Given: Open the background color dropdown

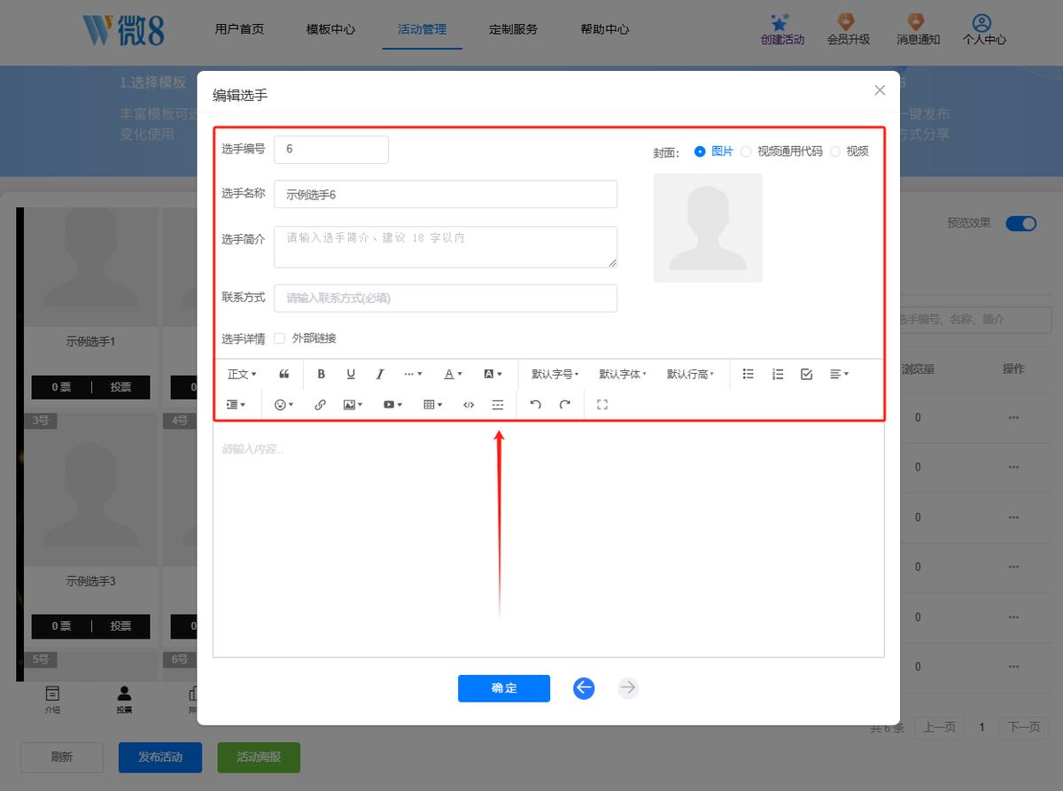Looking at the screenshot, I should [493, 375].
